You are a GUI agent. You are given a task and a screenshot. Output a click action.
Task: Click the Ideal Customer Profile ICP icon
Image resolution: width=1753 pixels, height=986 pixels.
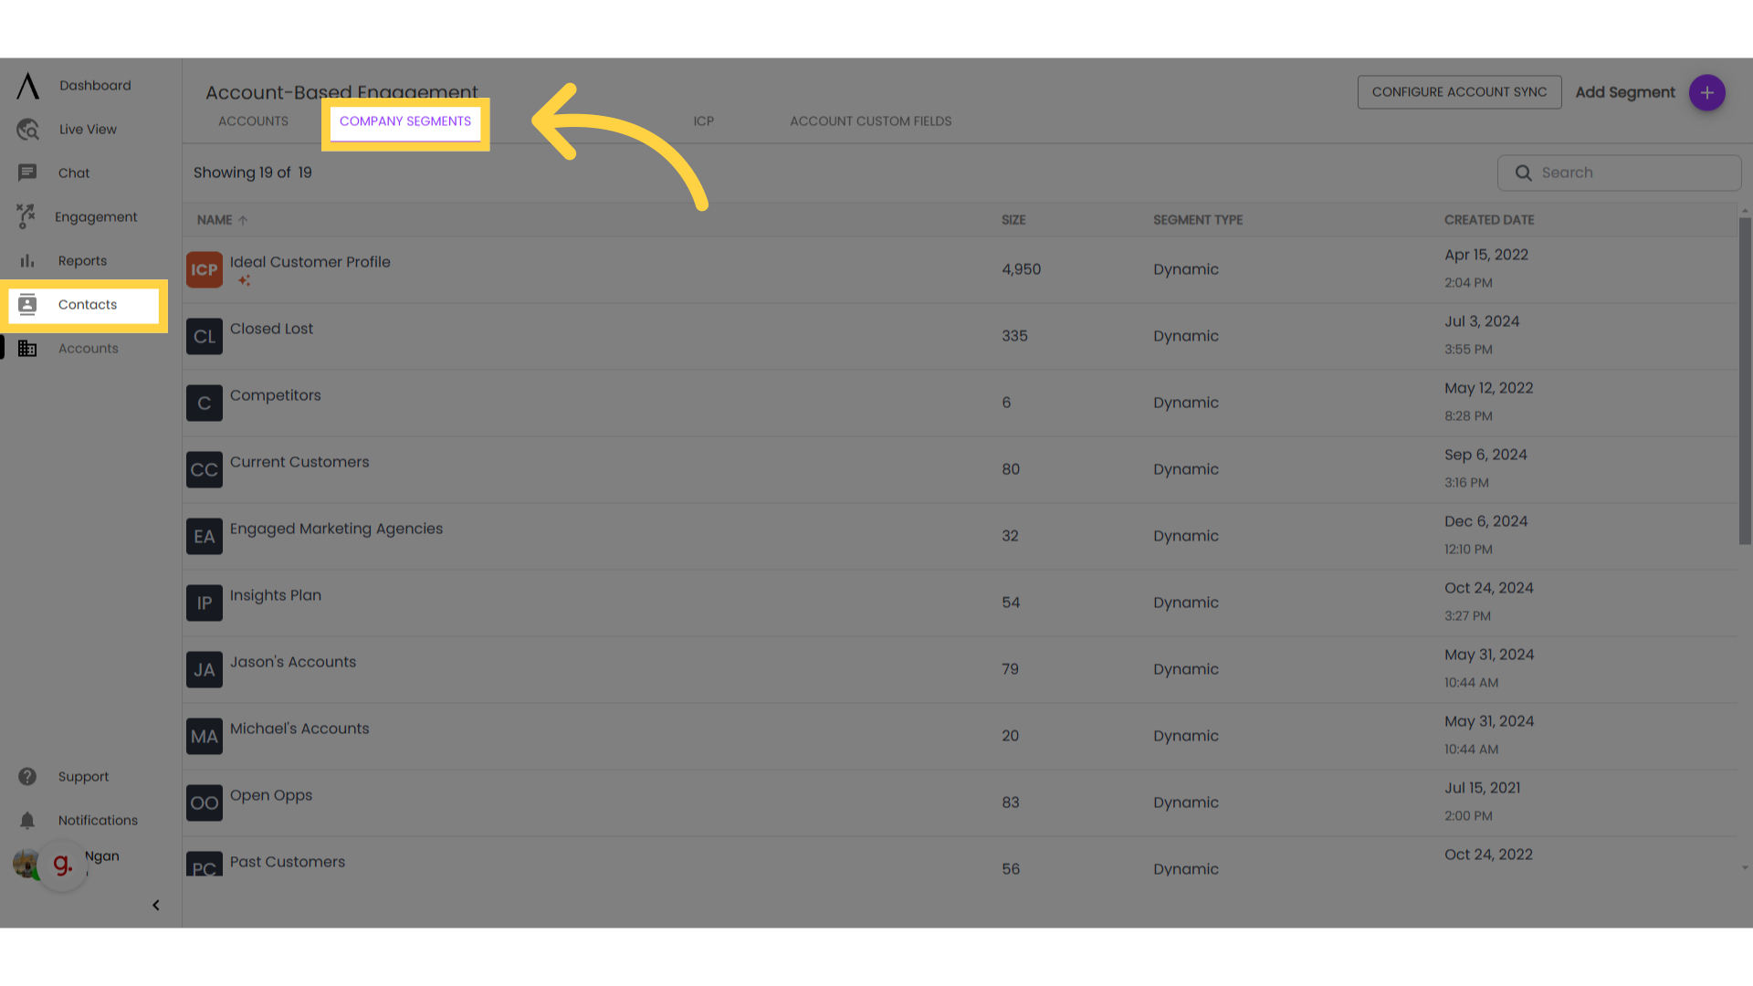(x=204, y=268)
